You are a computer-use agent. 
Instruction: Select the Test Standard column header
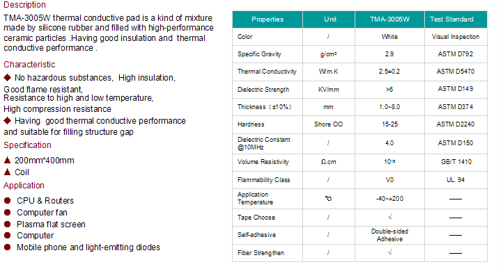(x=456, y=19)
